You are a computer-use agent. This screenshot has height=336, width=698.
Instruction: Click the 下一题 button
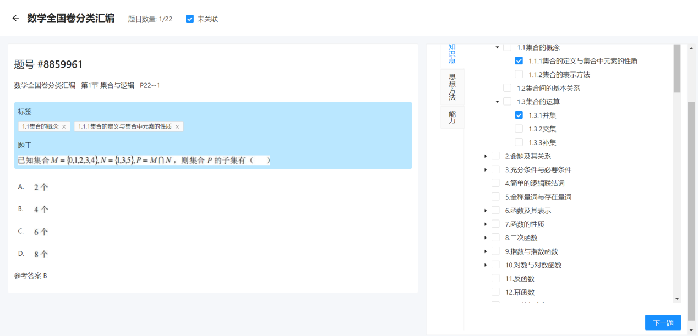(663, 322)
